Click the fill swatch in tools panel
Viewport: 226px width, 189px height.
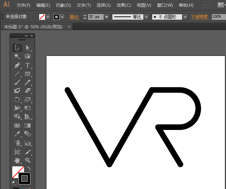[x=16, y=170]
